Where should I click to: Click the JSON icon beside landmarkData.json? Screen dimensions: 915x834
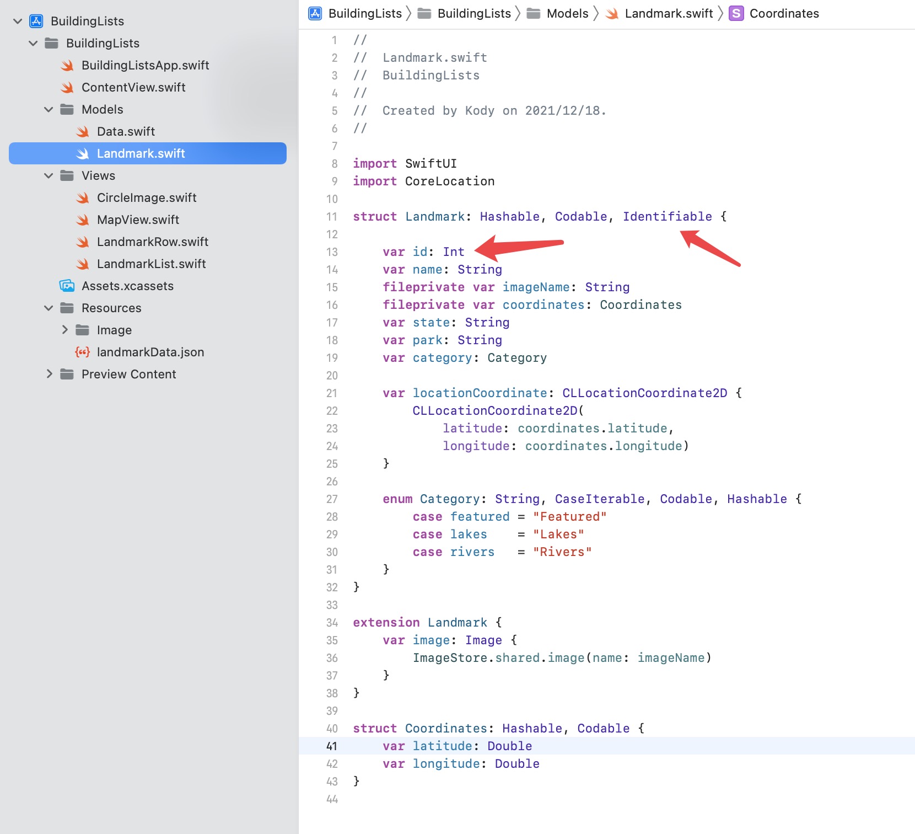click(83, 352)
